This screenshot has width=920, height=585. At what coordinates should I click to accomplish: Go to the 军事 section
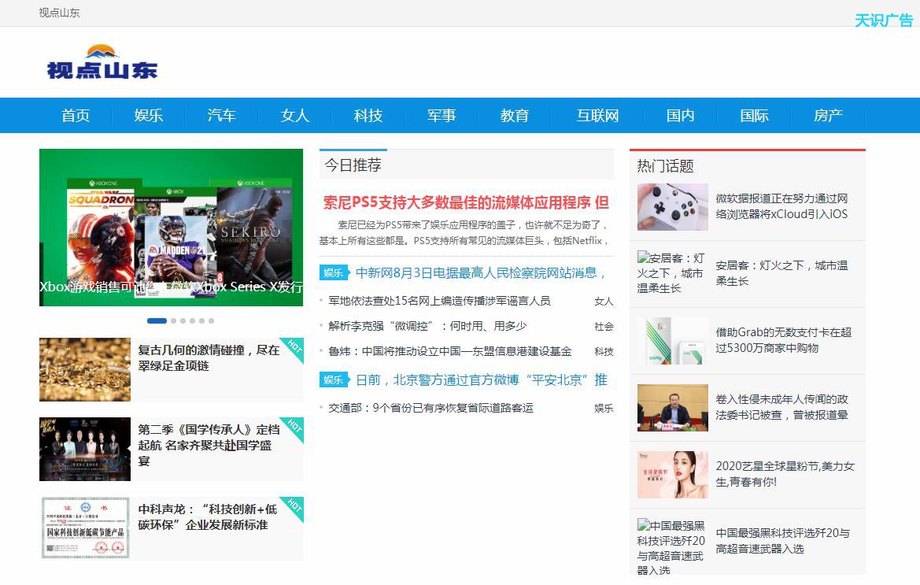tap(442, 116)
